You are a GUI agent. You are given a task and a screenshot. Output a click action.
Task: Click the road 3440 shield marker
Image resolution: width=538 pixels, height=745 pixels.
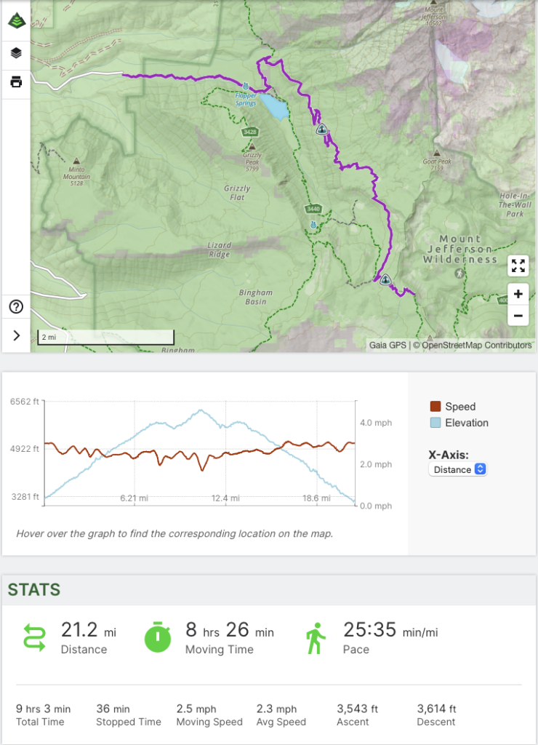pos(313,209)
